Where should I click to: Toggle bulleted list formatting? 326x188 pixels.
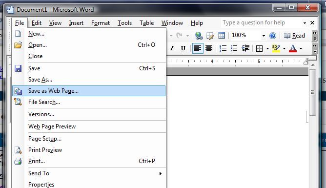click(x=234, y=48)
